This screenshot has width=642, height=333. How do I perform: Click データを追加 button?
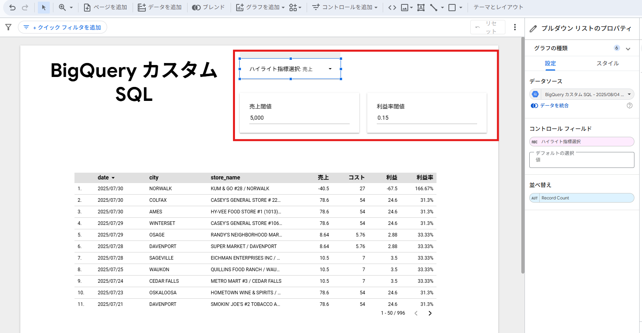click(159, 7)
